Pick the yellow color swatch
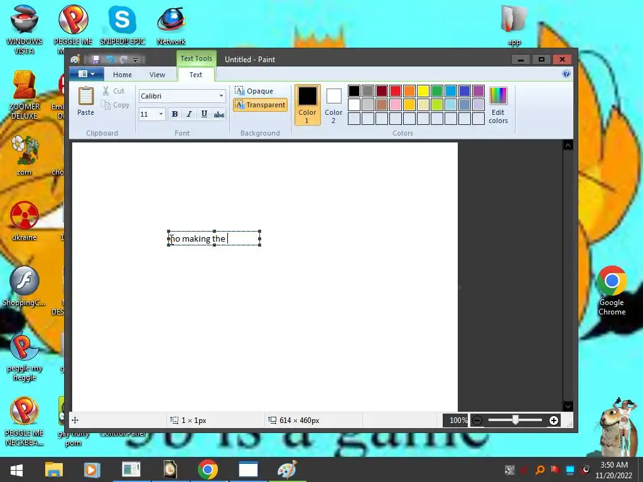This screenshot has width=643, height=482. (423, 91)
